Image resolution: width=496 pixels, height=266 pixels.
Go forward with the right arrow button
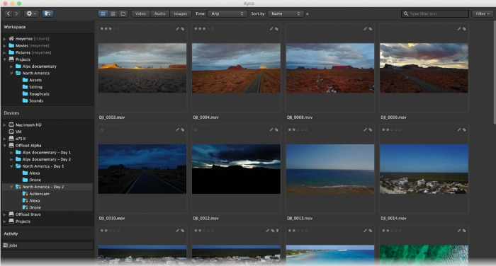(16, 13)
